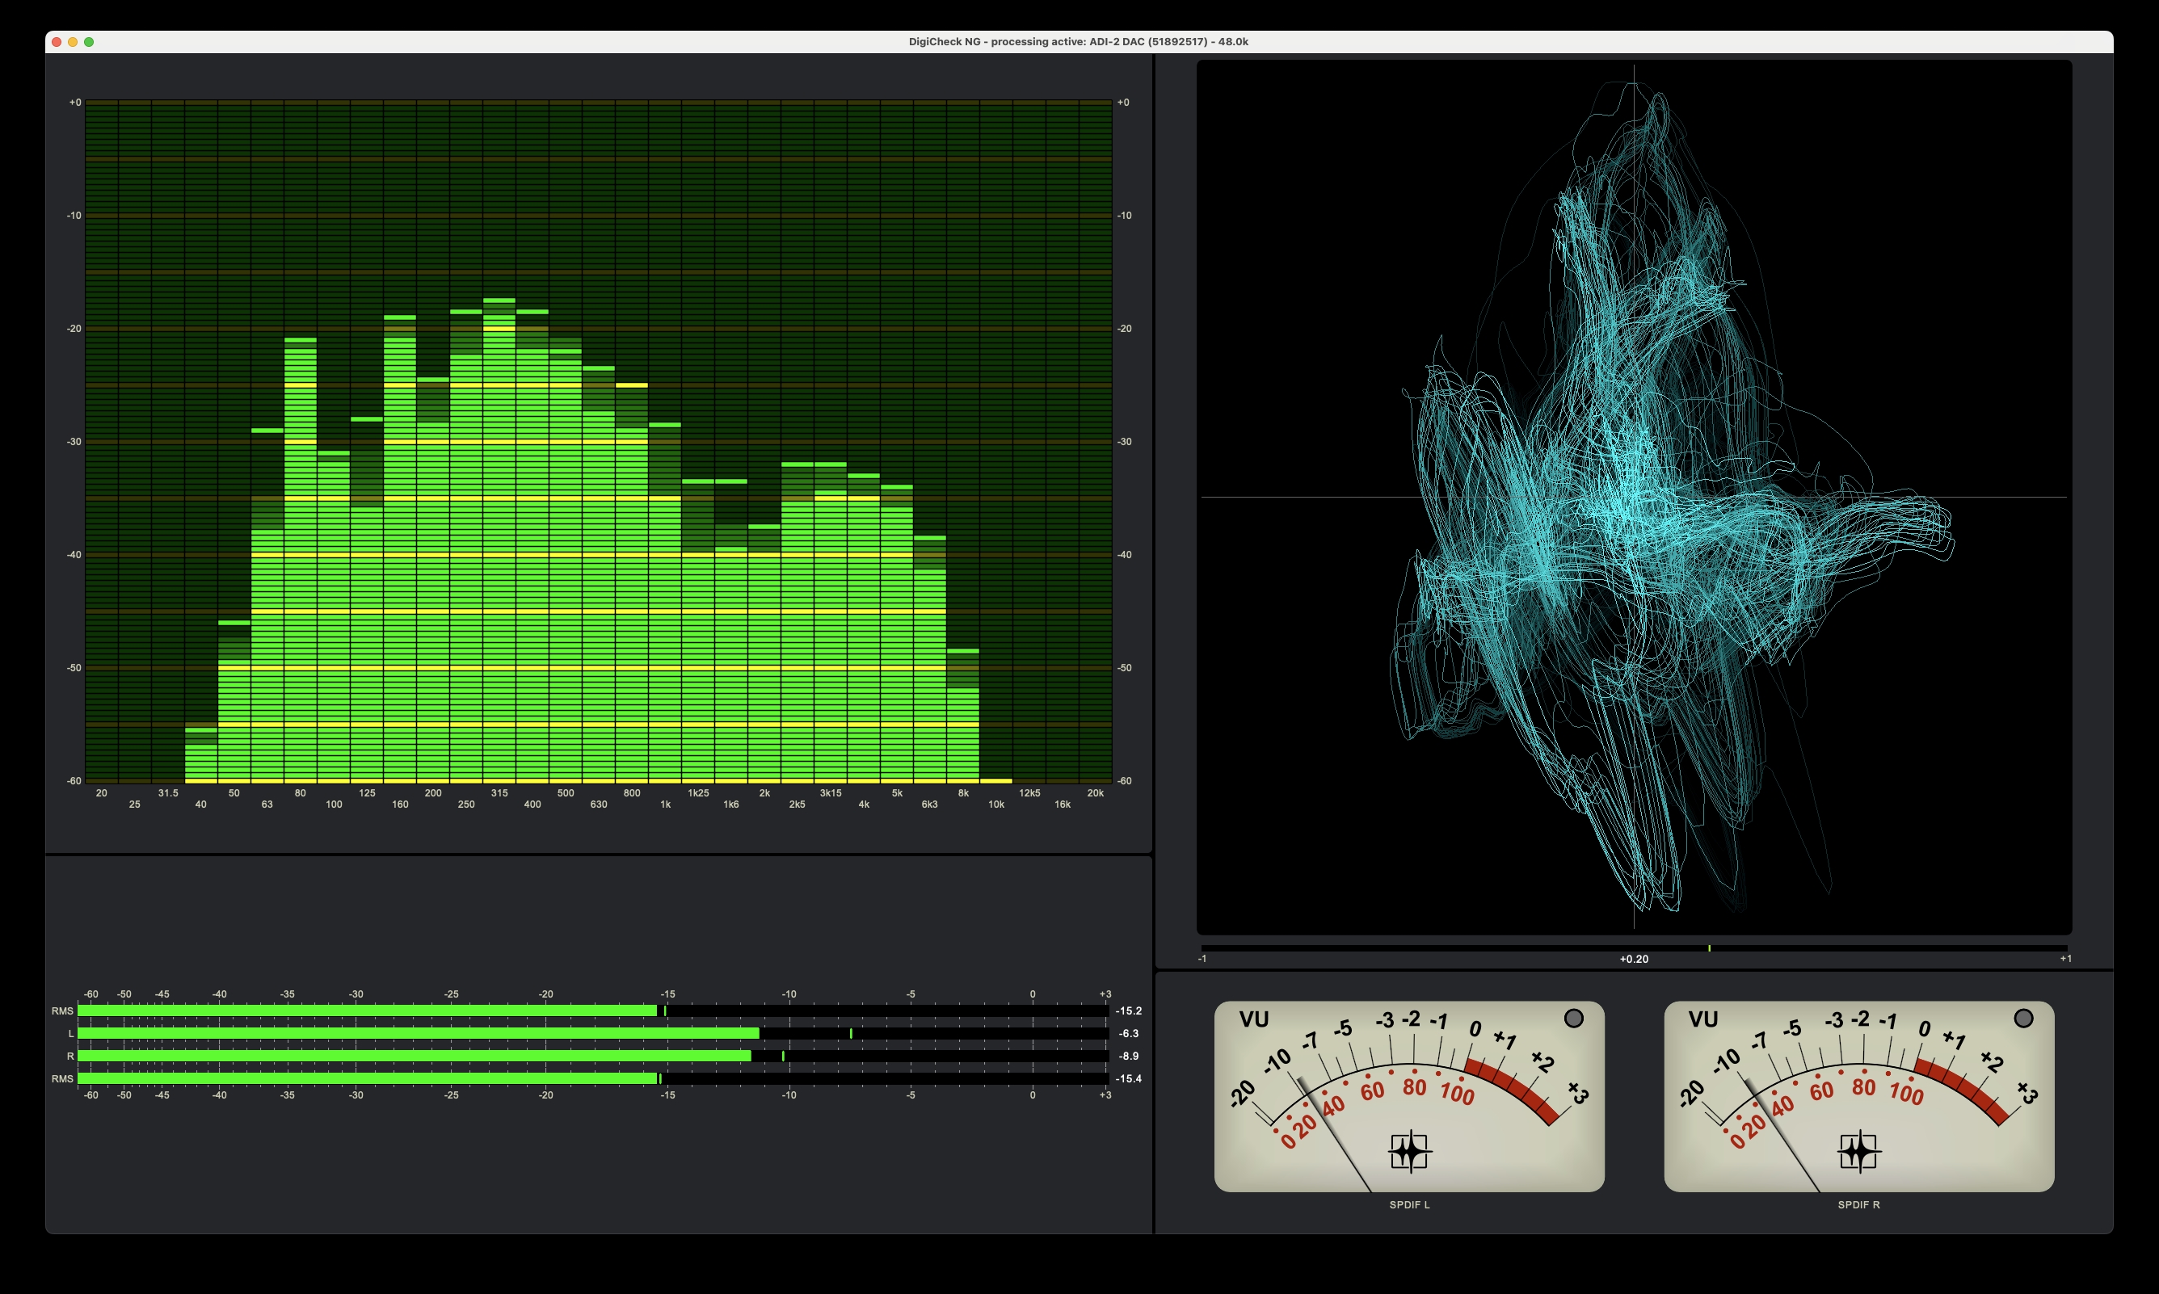Click the 31.5 frequency label
Screen dimensions: 2159x1294
(168, 793)
